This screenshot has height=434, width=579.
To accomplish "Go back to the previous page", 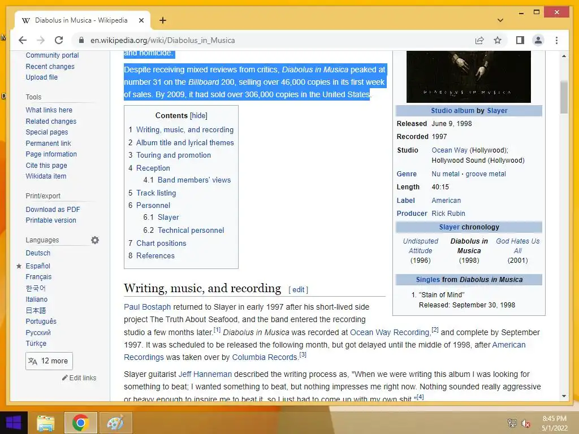I will (23, 40).
